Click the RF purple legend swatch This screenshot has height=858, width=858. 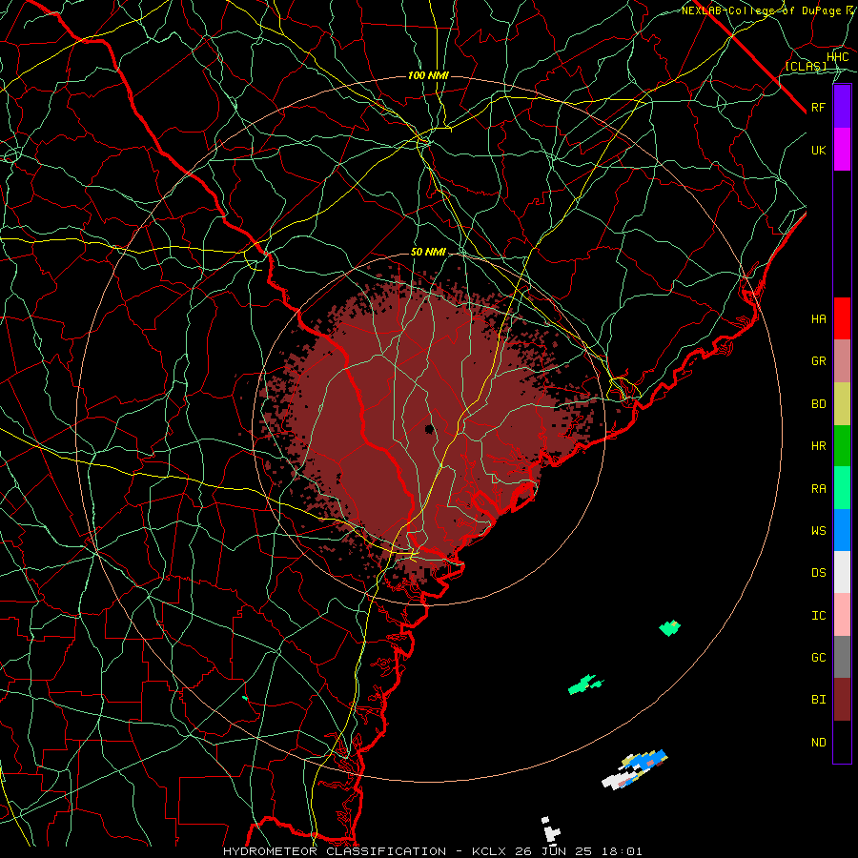pos(842,107)
